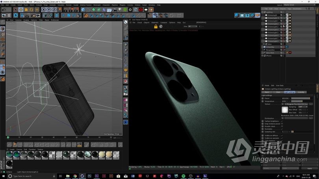Toggle Z axis lock

[x=54, y=9]
